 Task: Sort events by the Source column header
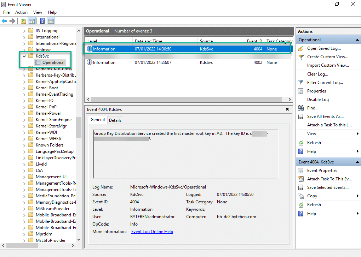[214, 41]
